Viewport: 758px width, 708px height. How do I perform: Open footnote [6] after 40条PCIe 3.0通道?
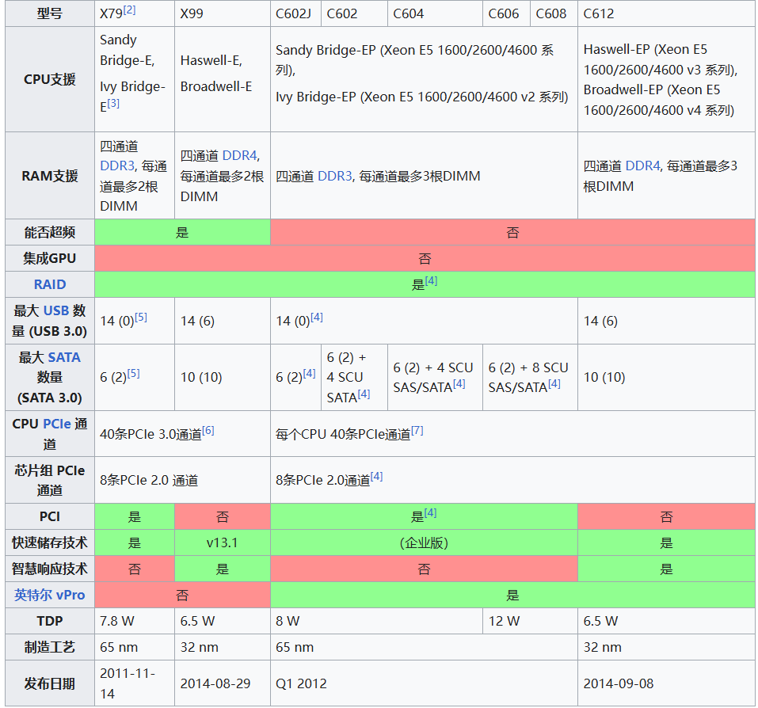pyautogui.click(x=208, y=430)
